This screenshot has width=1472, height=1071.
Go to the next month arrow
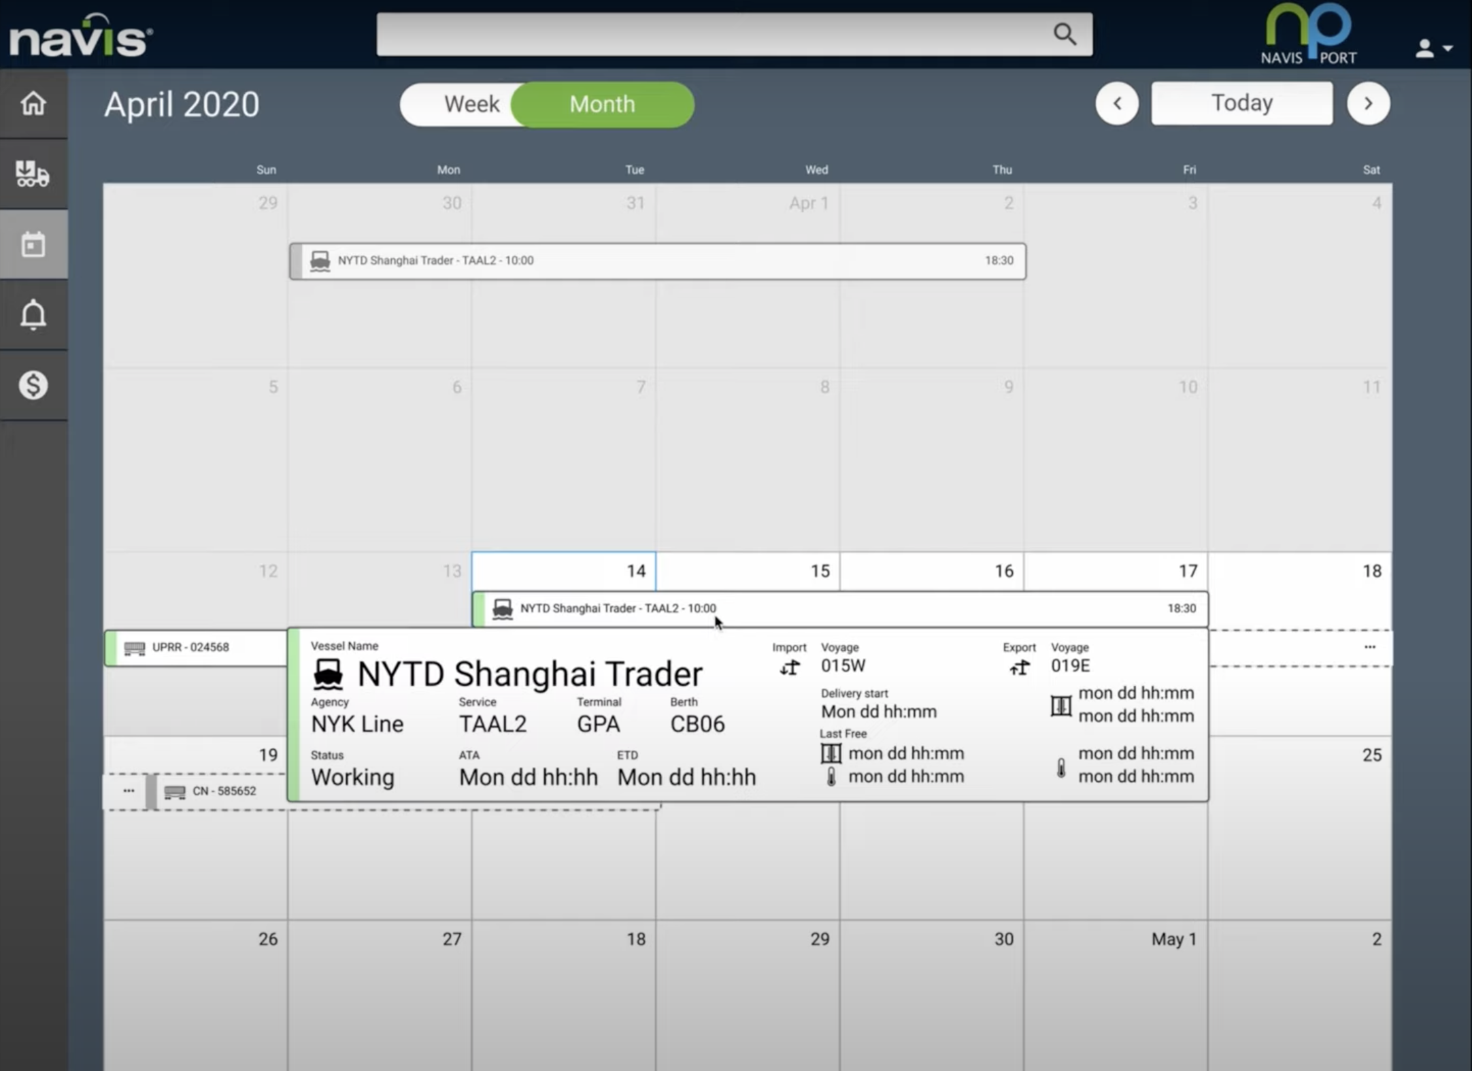click(1368, 103)
